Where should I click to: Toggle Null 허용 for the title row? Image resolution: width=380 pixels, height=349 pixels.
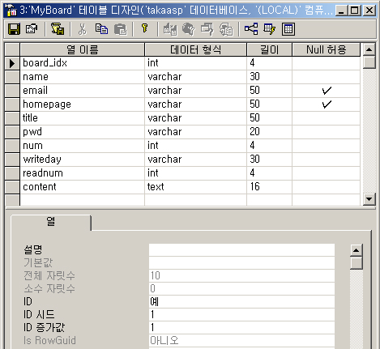point(326,118)
